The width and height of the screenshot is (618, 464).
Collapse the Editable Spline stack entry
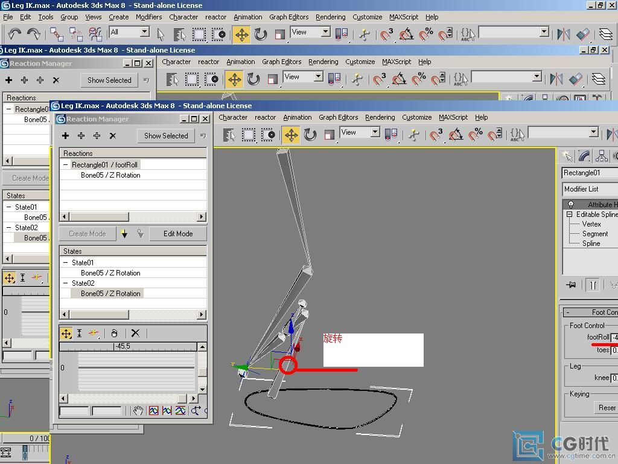[569, 214]
